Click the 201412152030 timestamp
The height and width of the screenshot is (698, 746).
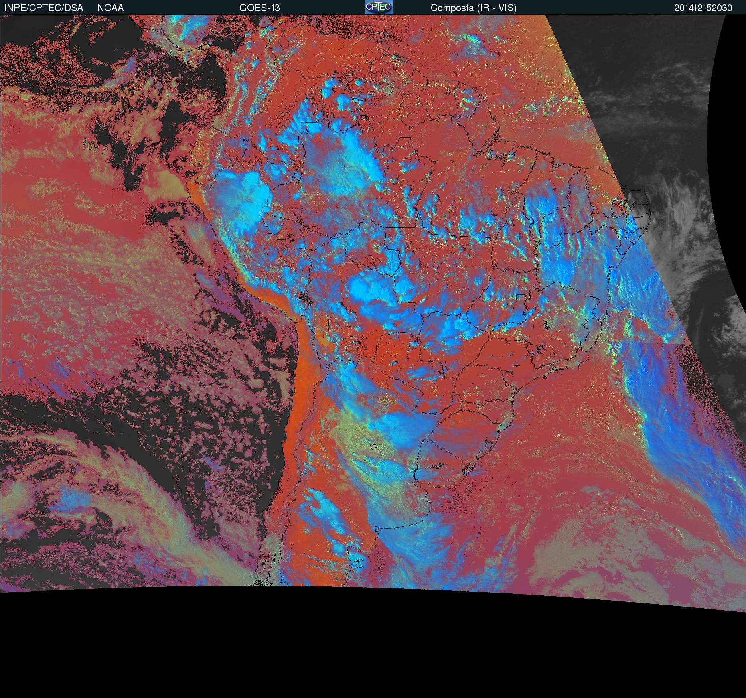[x=703, y=8]
